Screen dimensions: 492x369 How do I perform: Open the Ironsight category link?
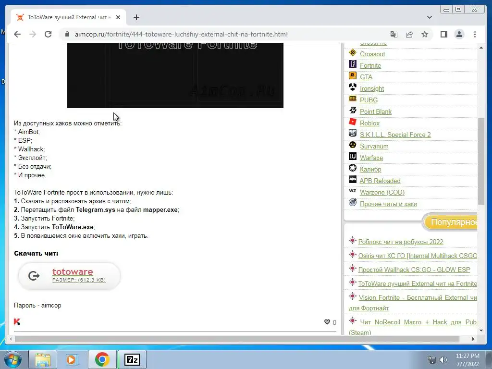coord(372,89)
